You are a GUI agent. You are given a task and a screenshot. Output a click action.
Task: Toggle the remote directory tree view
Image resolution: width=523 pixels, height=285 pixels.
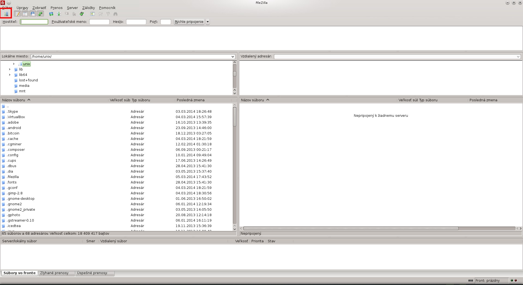pos(33,14)
